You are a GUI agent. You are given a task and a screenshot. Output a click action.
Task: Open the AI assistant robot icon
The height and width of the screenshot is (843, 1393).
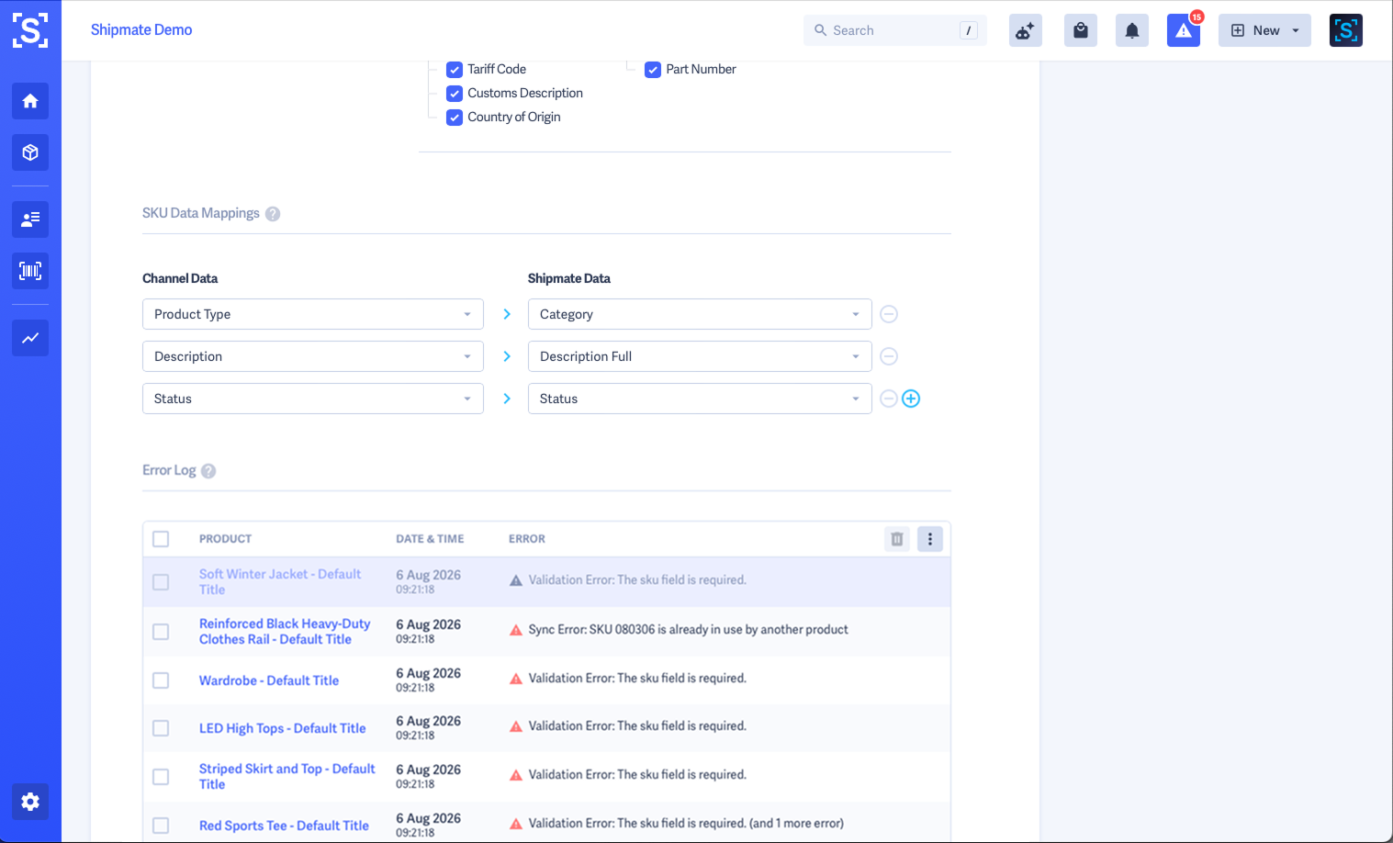tap(1026, 30)
